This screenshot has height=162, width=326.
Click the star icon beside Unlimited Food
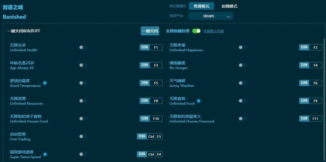(x=199, y=100)
